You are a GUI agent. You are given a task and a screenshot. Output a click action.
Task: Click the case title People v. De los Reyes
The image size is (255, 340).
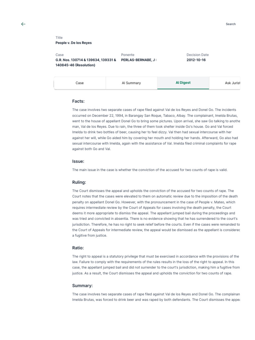tap(73, 43)
